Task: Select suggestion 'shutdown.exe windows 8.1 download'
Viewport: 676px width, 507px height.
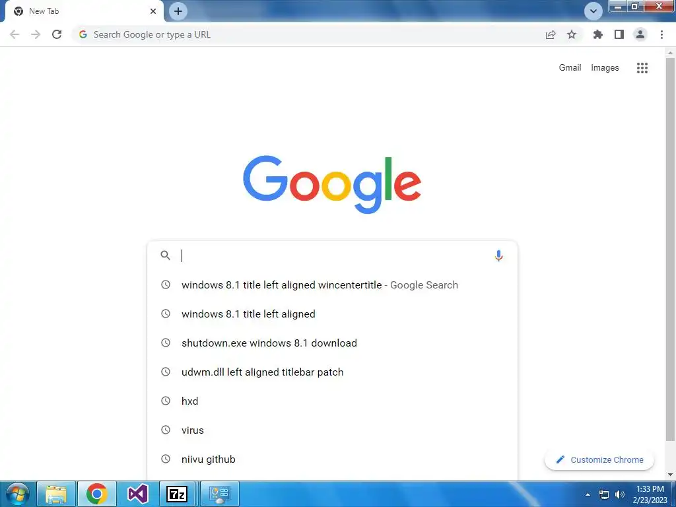Action: click(332, 343)
